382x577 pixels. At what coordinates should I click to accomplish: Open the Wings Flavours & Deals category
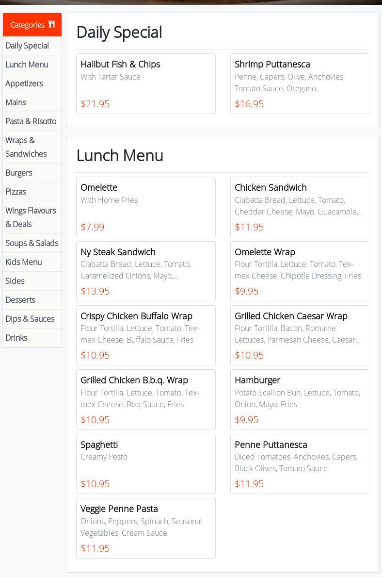point(32,217)
